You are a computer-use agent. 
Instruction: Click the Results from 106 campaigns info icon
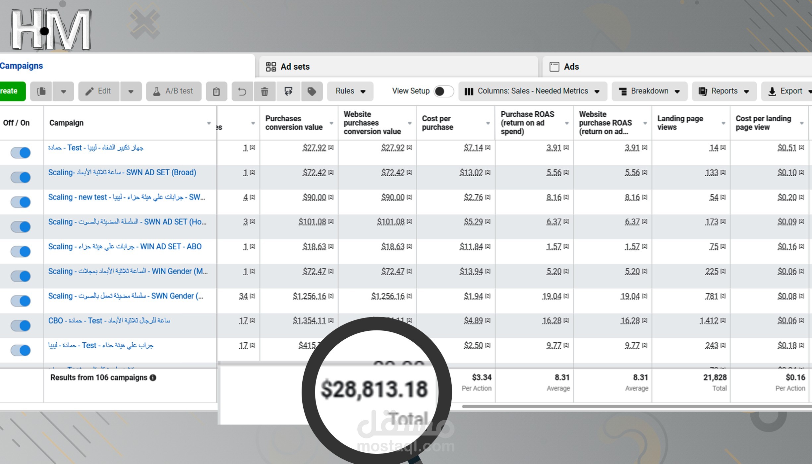point(152,377)
